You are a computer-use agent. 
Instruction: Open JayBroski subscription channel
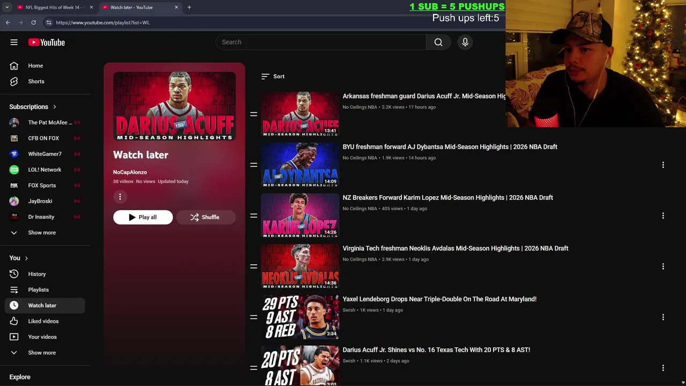45,201
